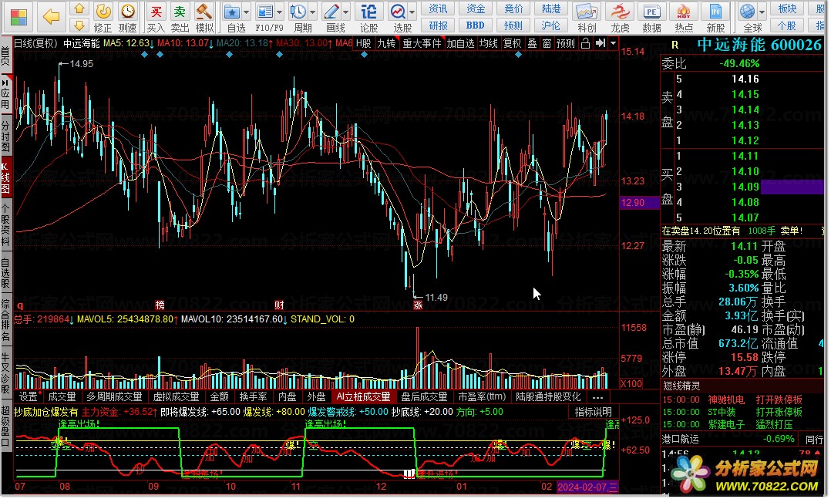
Task: Toggle 复权 price adjustment
Action: (x=513, y=43)
